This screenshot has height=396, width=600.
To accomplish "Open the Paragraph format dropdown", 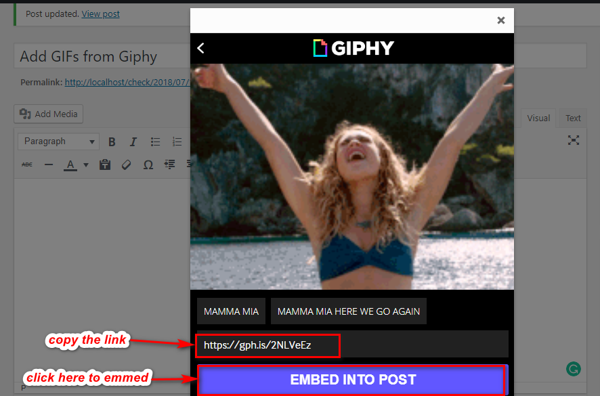I will 58,141.
